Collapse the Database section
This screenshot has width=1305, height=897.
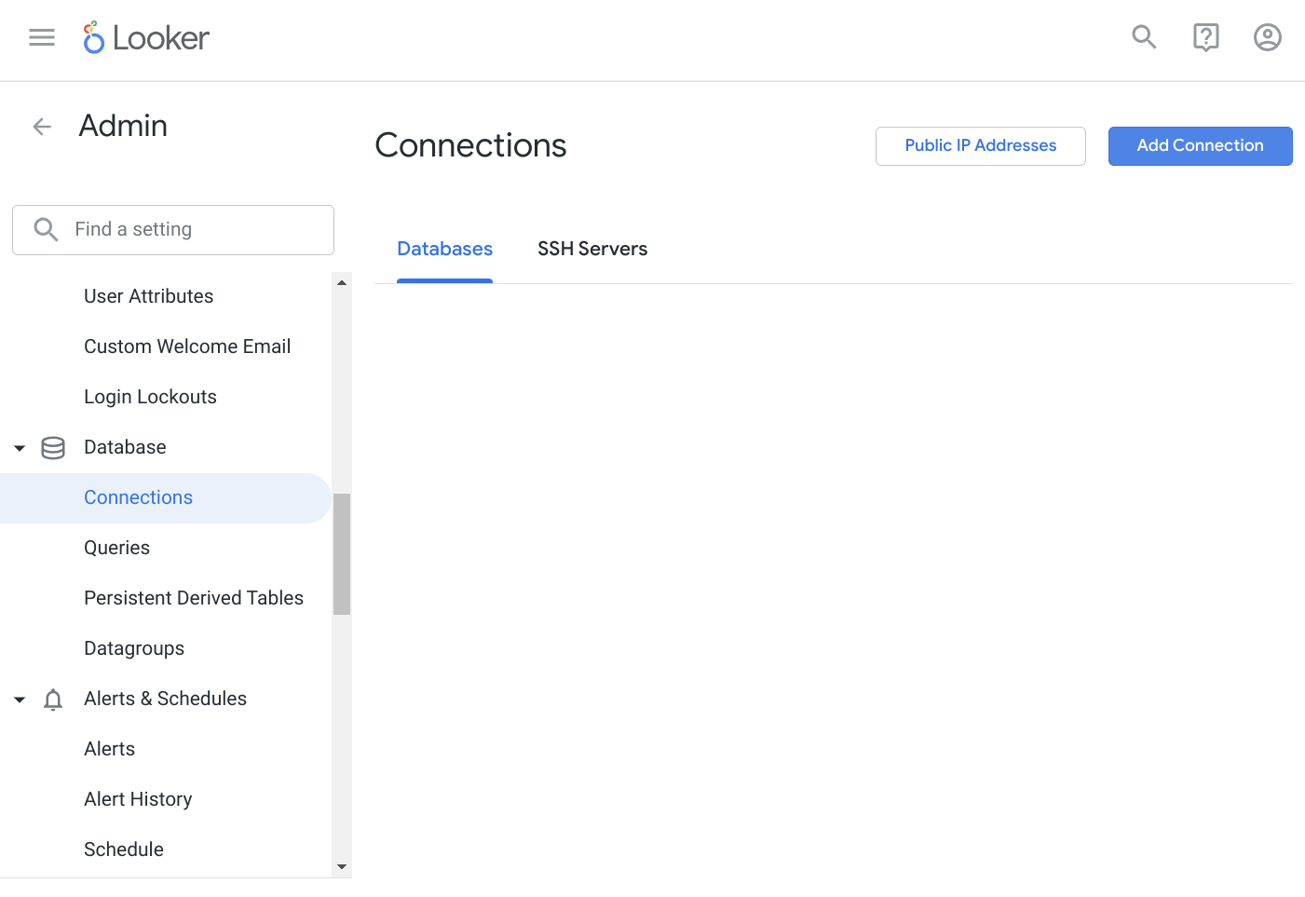coord(19,448)
